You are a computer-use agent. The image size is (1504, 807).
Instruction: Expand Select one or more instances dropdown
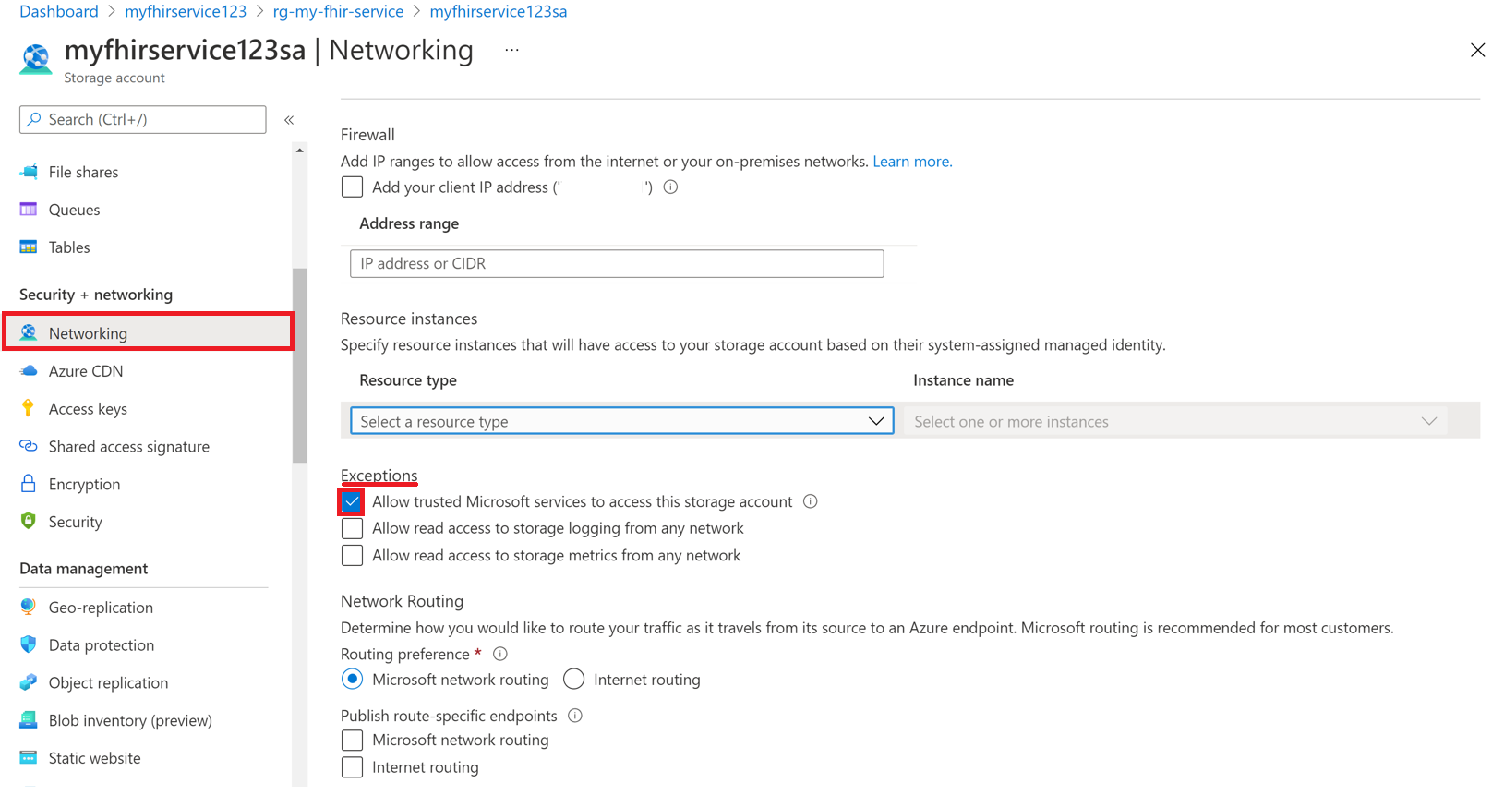pos(1174,421)
